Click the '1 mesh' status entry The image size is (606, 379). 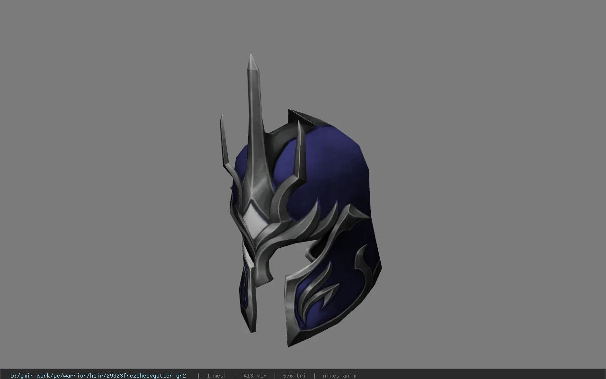click(x=216, y=376)
